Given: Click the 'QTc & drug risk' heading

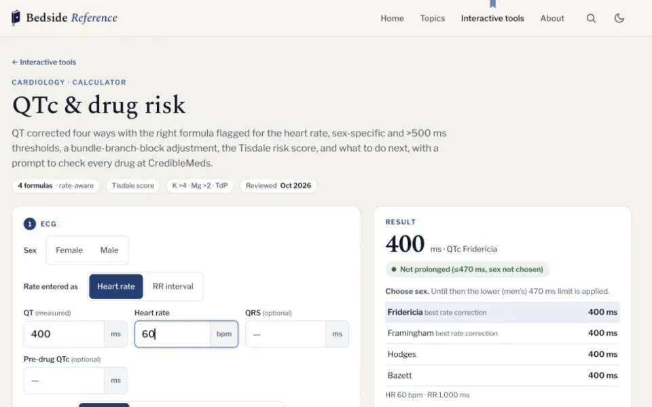Looking at the screenshot, I should 99,104.
